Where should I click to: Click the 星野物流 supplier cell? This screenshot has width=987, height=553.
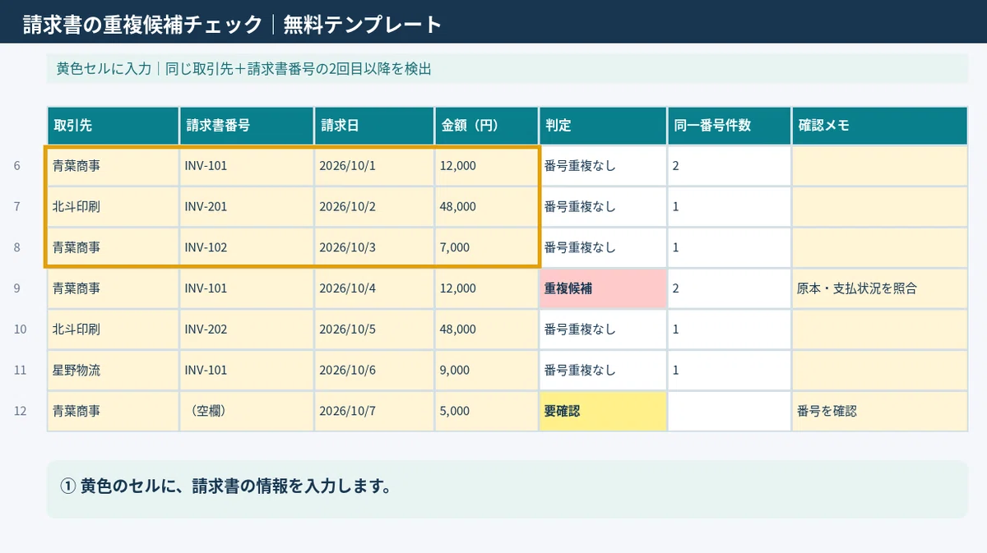click(113, 371)
